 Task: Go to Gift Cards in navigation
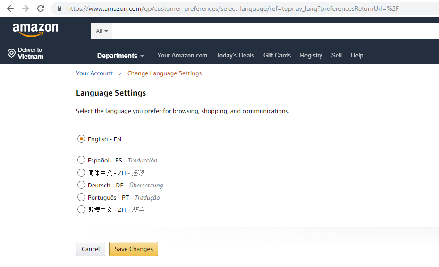[277, 55]
